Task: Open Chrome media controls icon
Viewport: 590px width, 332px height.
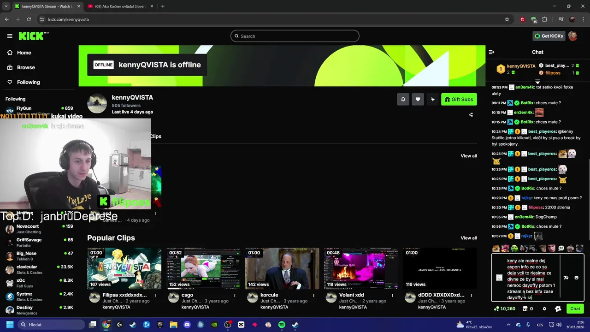Action: [x=561, y=19]
